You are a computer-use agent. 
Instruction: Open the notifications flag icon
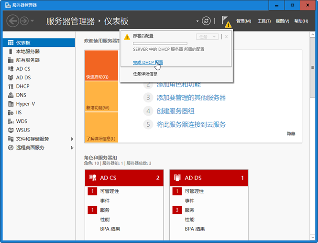[x=226, y=21]
